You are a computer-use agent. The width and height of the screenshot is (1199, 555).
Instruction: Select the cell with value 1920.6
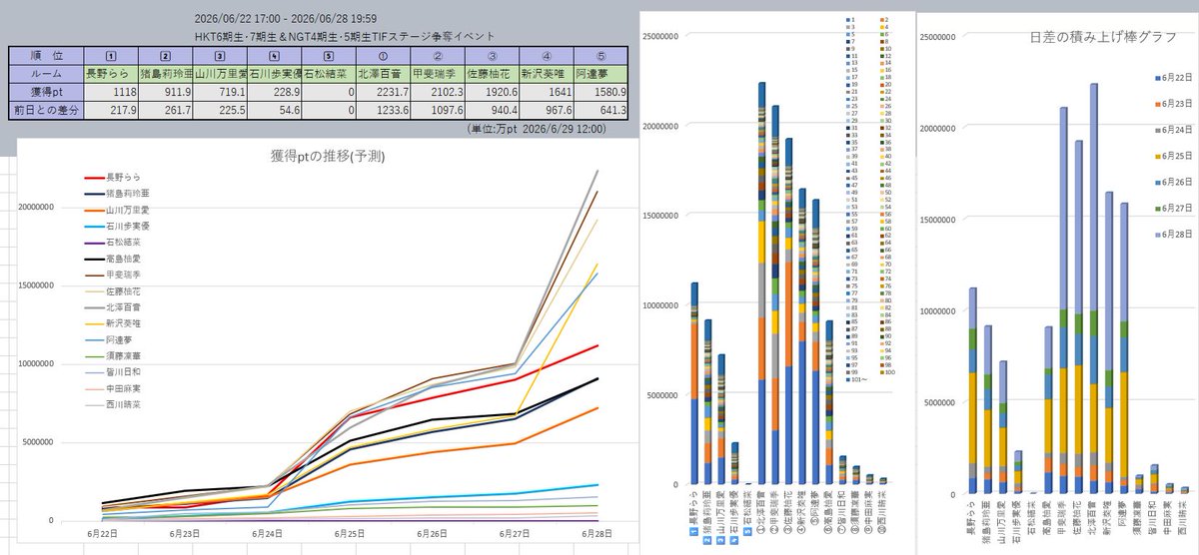490,91
